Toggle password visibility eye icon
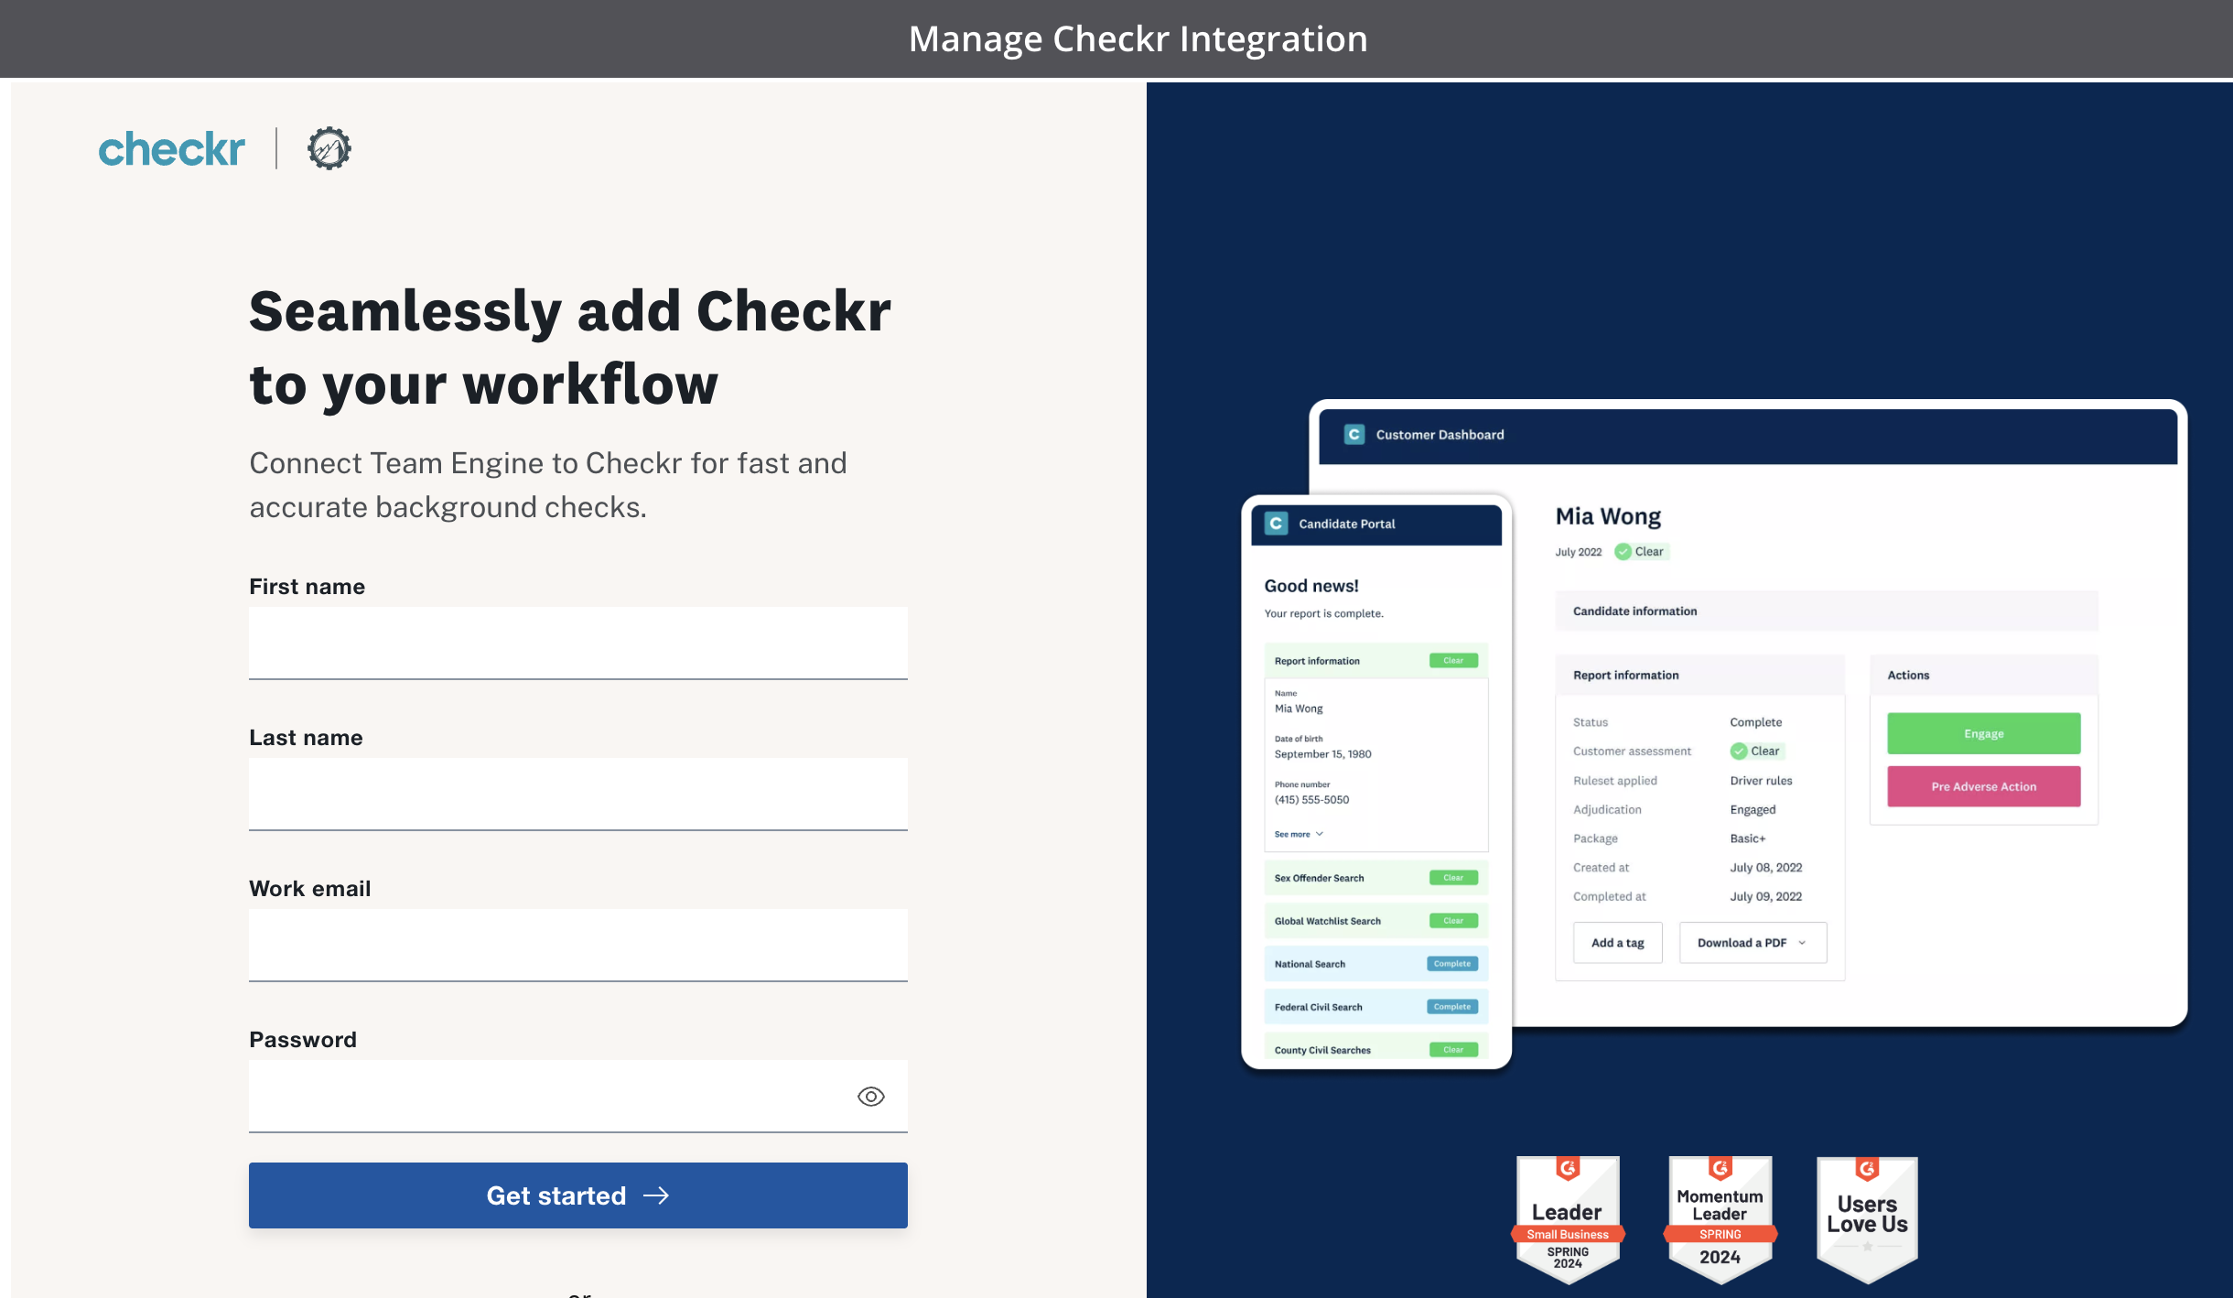Image resolution: width=2233 pixels, height=1298 pixels. [870, 1096]
